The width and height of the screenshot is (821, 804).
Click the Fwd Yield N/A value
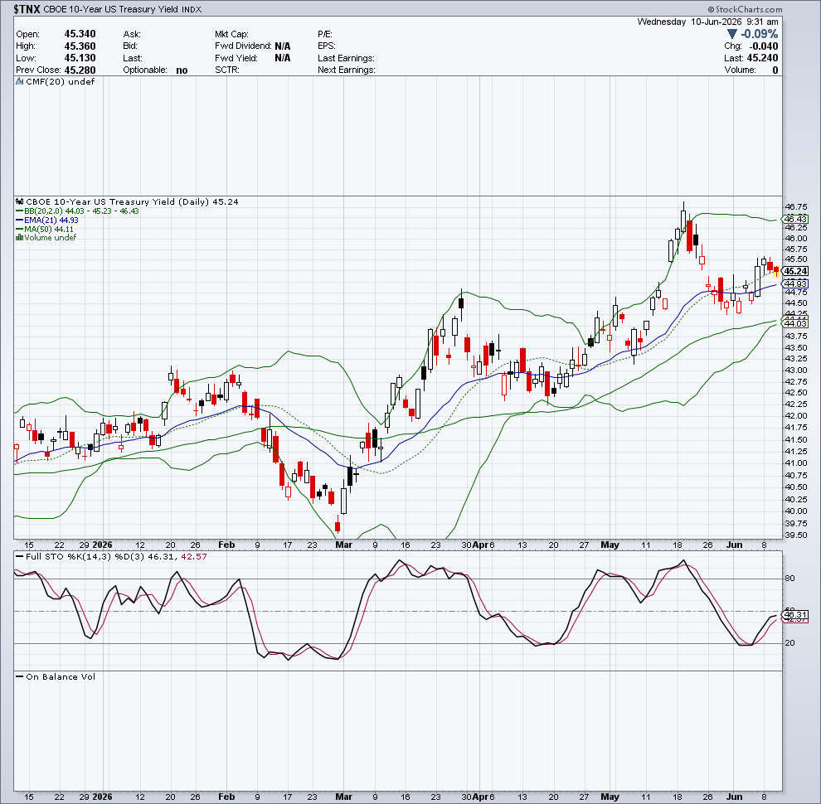(283, 58)
